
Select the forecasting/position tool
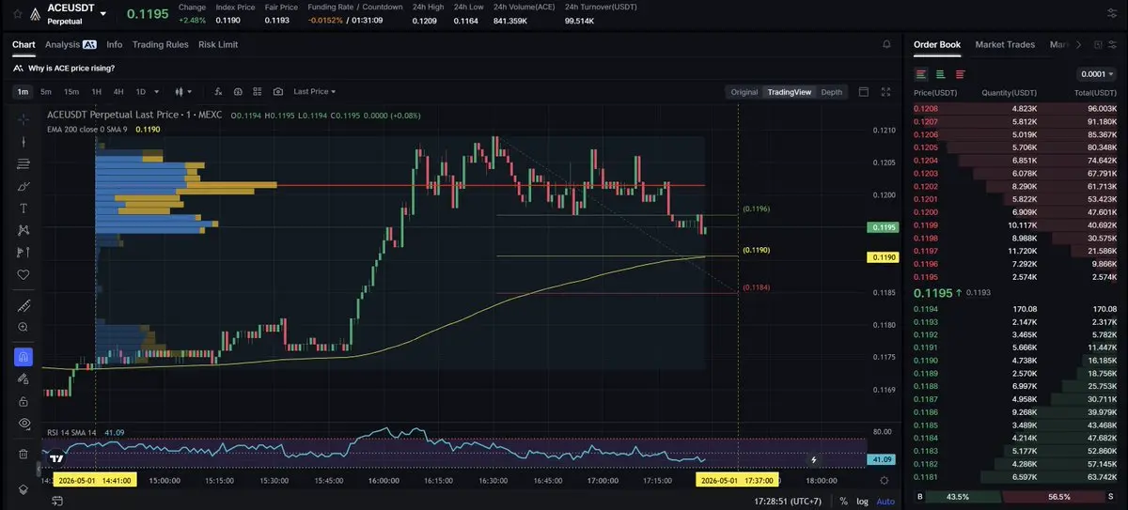tap(23, 252)
